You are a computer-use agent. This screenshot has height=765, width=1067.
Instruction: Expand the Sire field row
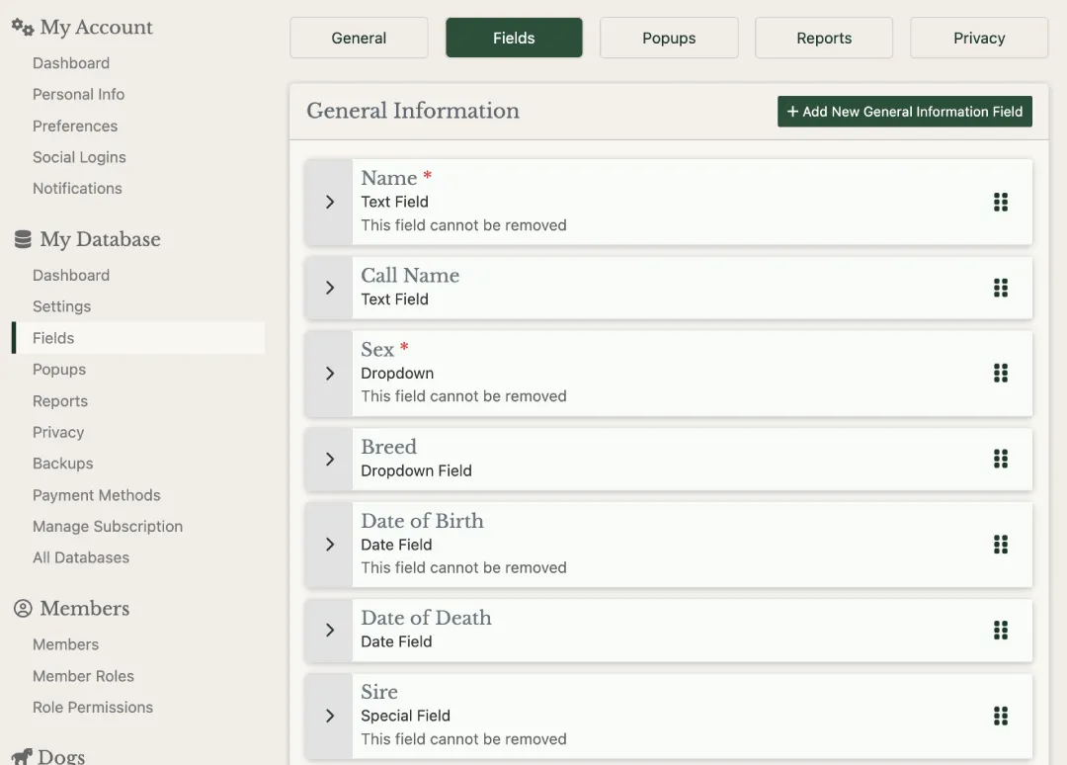click(x=329, y=716)
